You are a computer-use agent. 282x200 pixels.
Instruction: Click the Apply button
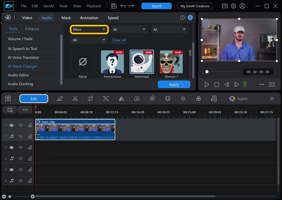coord(174,84)
